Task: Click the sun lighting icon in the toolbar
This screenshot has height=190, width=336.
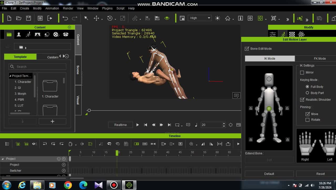Action: 217,18
